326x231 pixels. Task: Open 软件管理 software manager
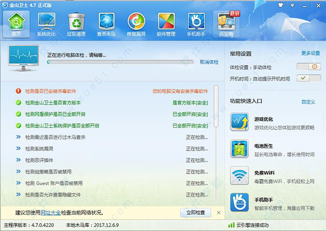point(166,24)
